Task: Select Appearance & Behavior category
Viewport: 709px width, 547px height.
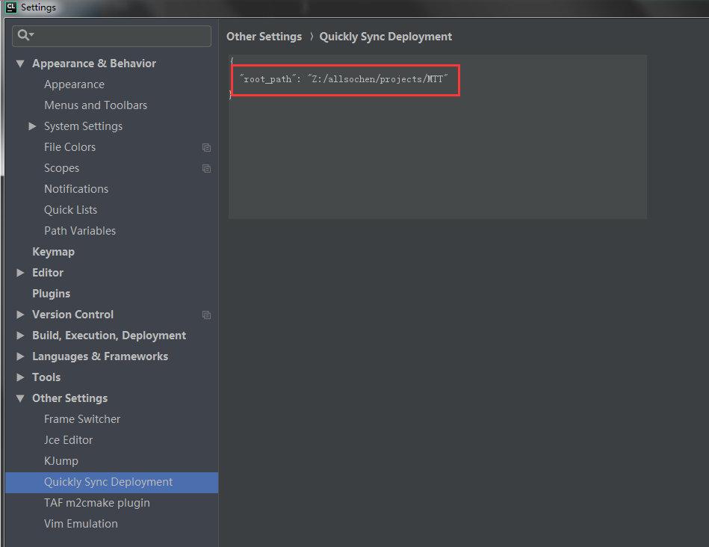Action: (x=94, y=64)
